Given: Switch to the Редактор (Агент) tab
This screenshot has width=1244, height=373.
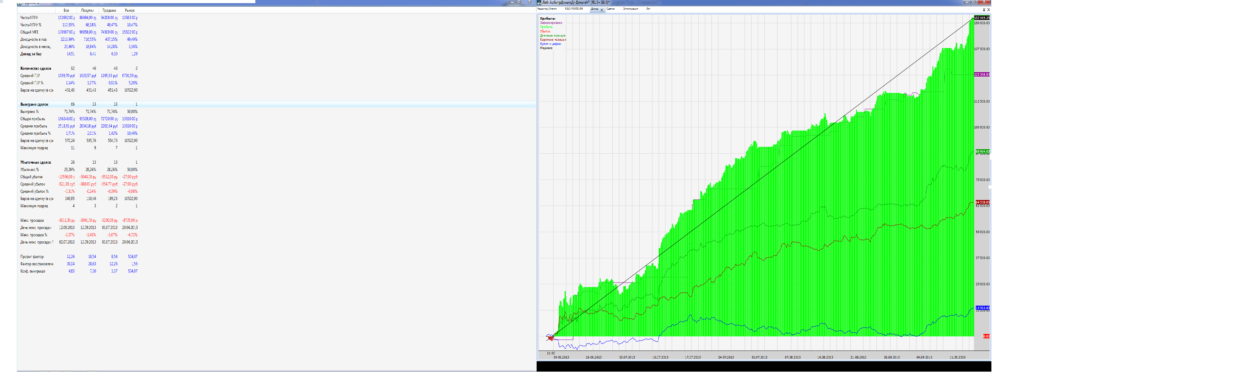Looking at the screenshot, I should [x=547, y=9].
